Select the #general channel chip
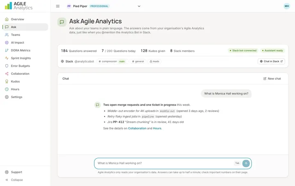Image resolution: width=295 pixels, height=186 pixels. click(x=138, y=61)
